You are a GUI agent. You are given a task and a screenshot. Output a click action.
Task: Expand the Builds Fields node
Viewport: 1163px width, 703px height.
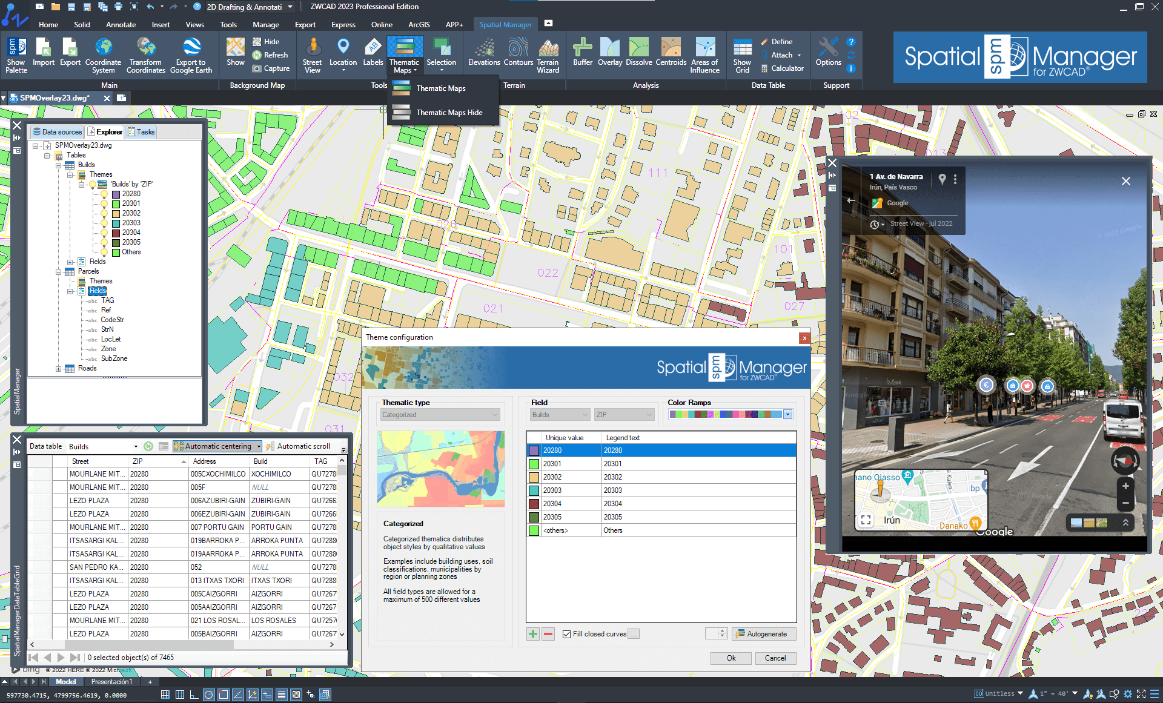70,262
